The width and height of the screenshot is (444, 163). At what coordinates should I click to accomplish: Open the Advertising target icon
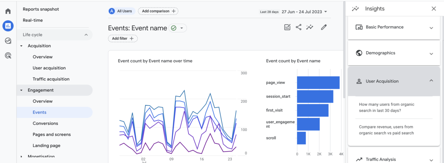[8, 55]
